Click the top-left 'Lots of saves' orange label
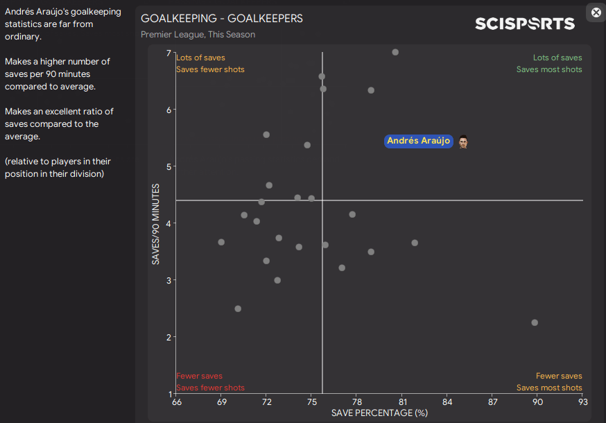606x423 pixels. point(200,58)
